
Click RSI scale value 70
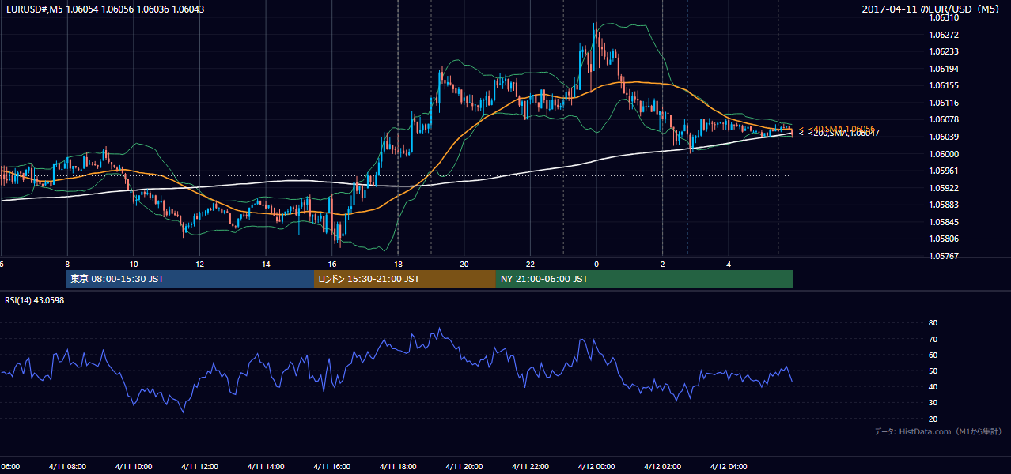933,339
